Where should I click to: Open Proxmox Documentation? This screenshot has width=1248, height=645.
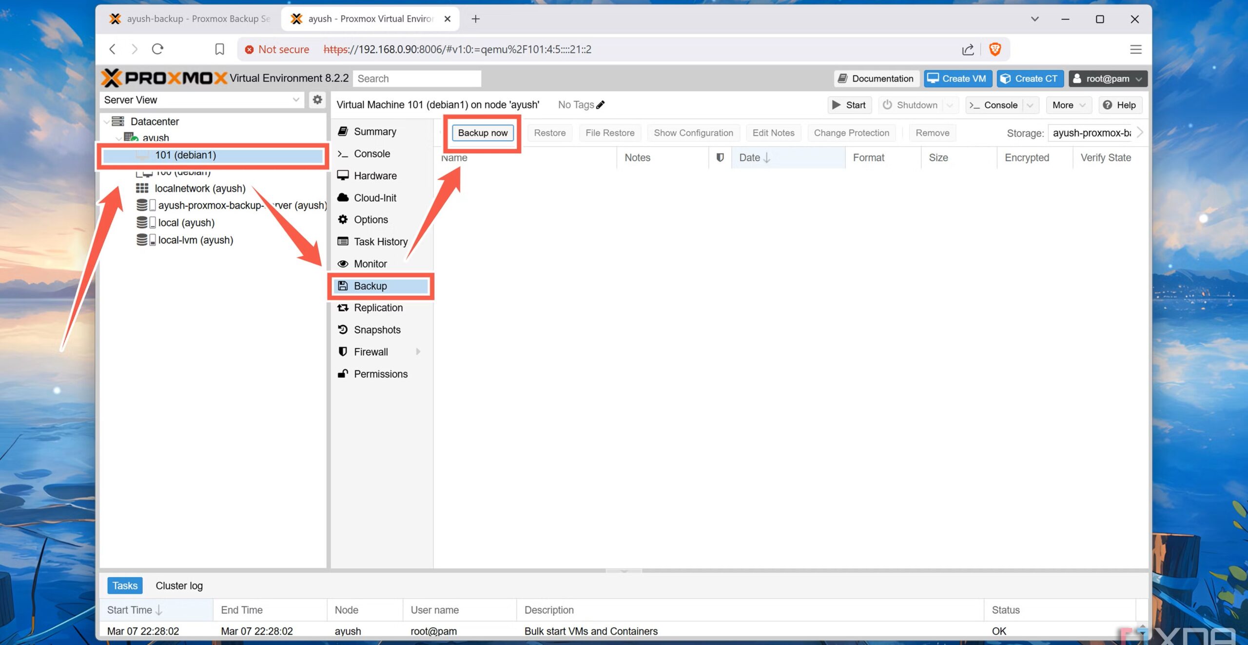pyautogui.click(x=876, y=78)
